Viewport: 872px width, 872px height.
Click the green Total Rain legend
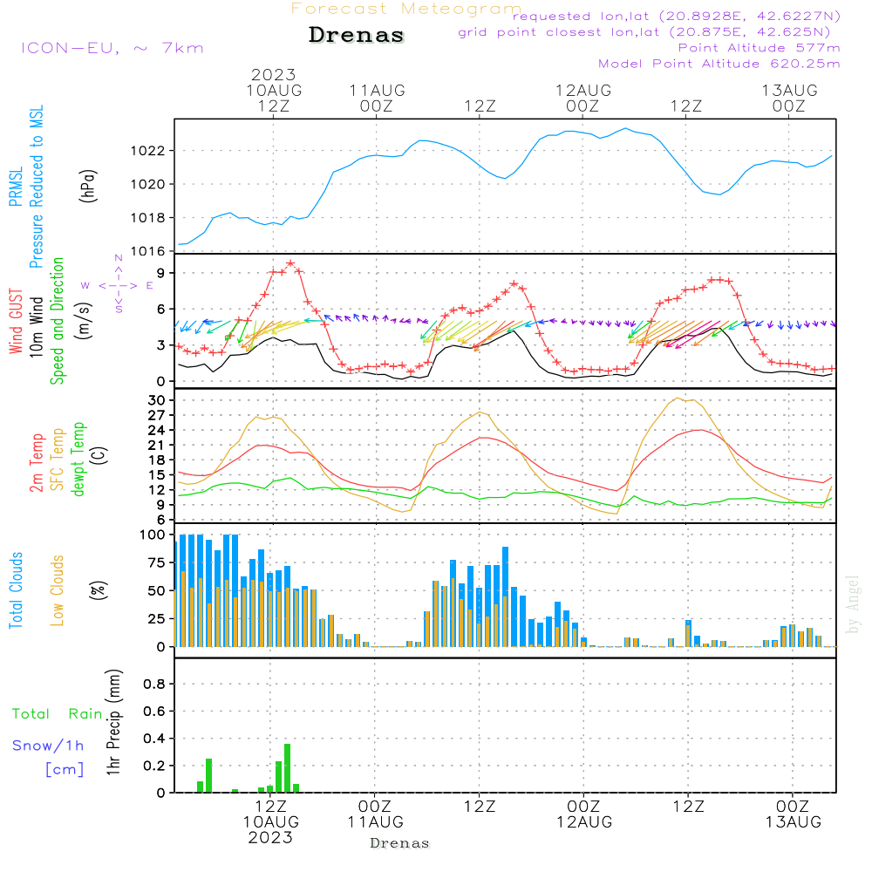click(58, 714)
